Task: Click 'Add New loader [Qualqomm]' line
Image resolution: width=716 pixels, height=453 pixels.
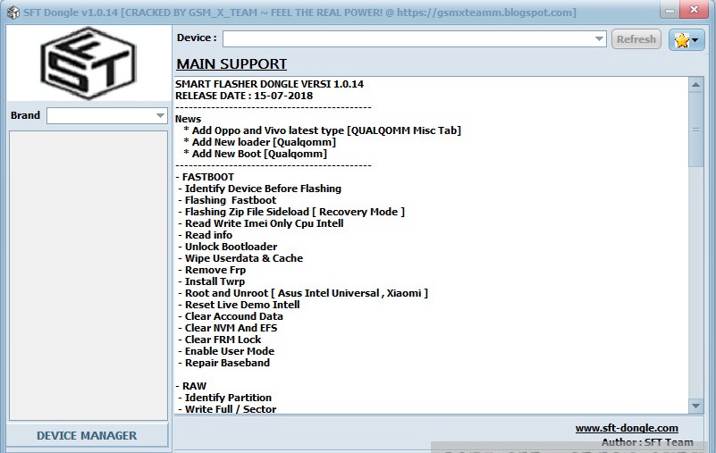Action: pos(260,142)
